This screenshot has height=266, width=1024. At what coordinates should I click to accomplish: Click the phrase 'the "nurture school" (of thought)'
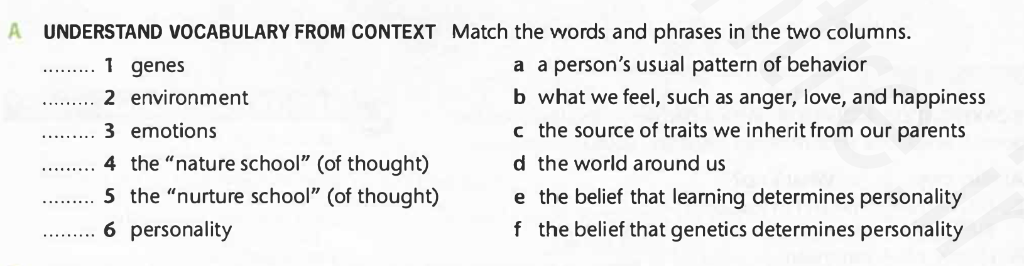pos(285,196)
